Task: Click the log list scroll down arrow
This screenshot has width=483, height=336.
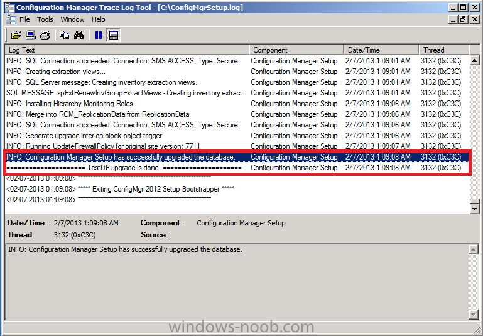Action: (475, 209)
